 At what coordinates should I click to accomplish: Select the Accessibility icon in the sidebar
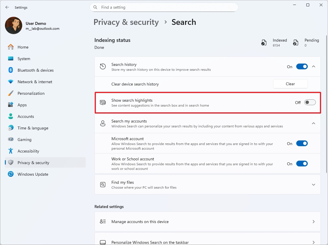pyautogui.click(x=11, y=151)
